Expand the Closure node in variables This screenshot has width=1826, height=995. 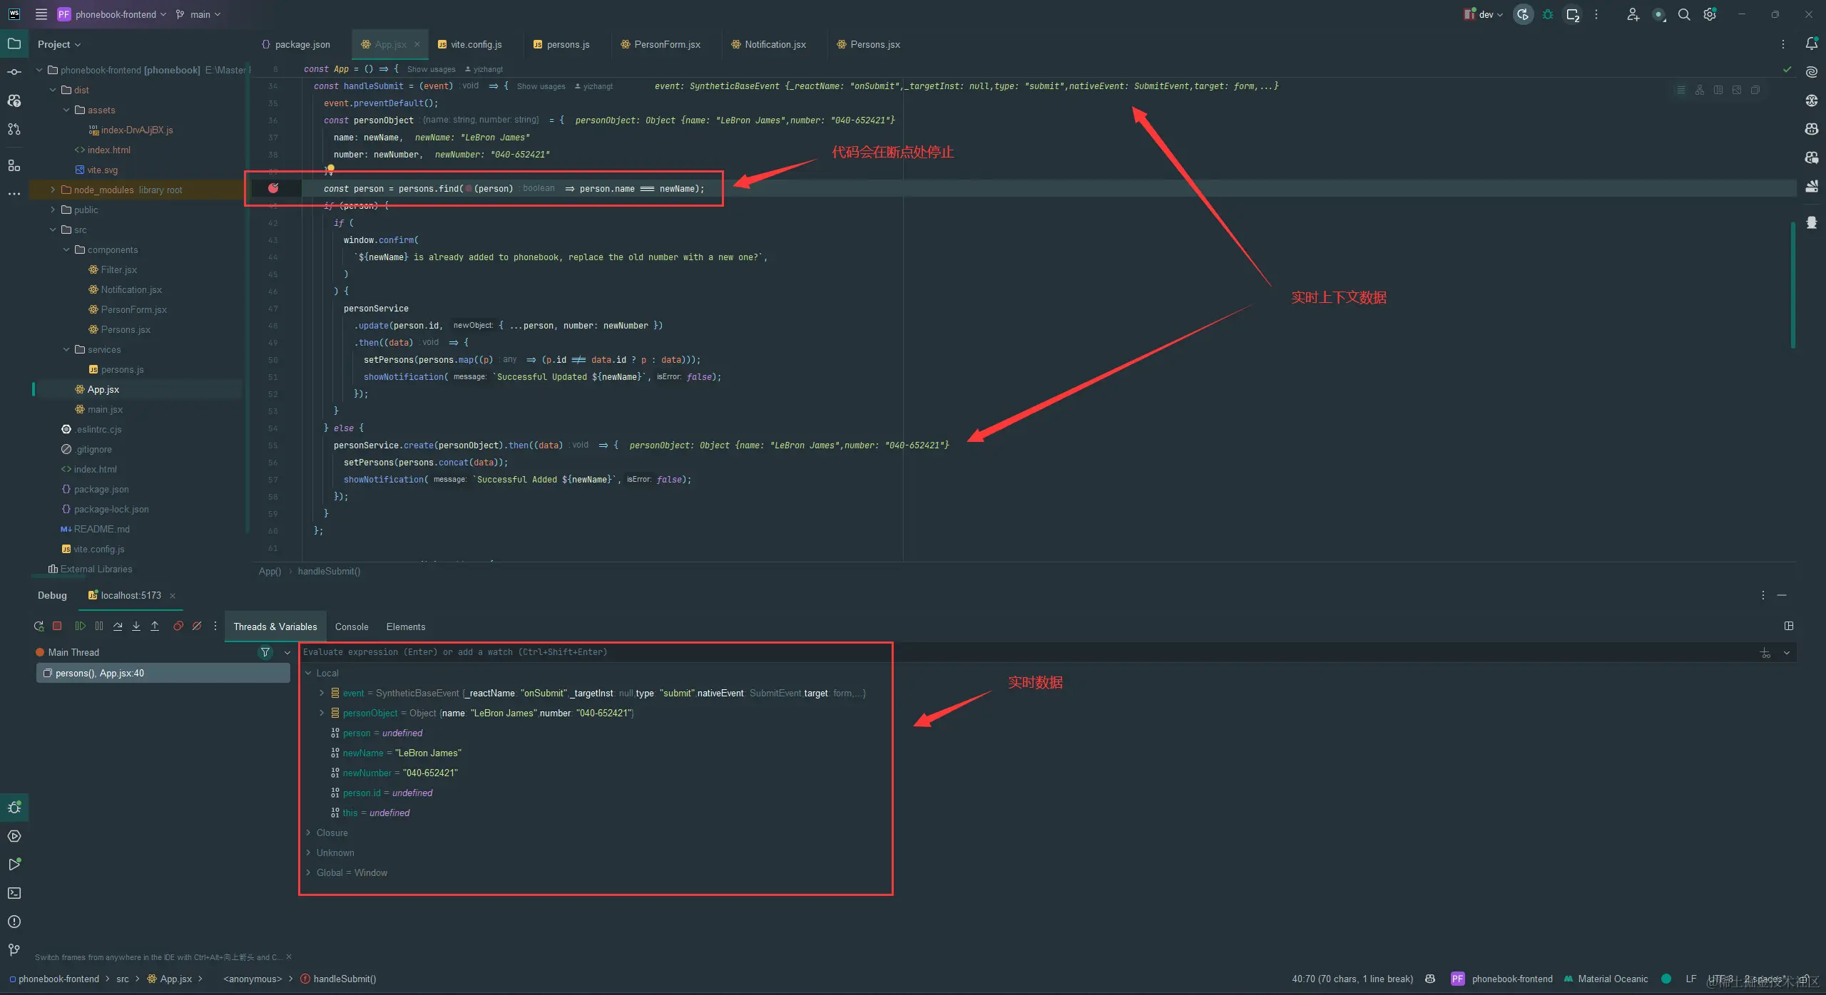(x=308, y=832)
